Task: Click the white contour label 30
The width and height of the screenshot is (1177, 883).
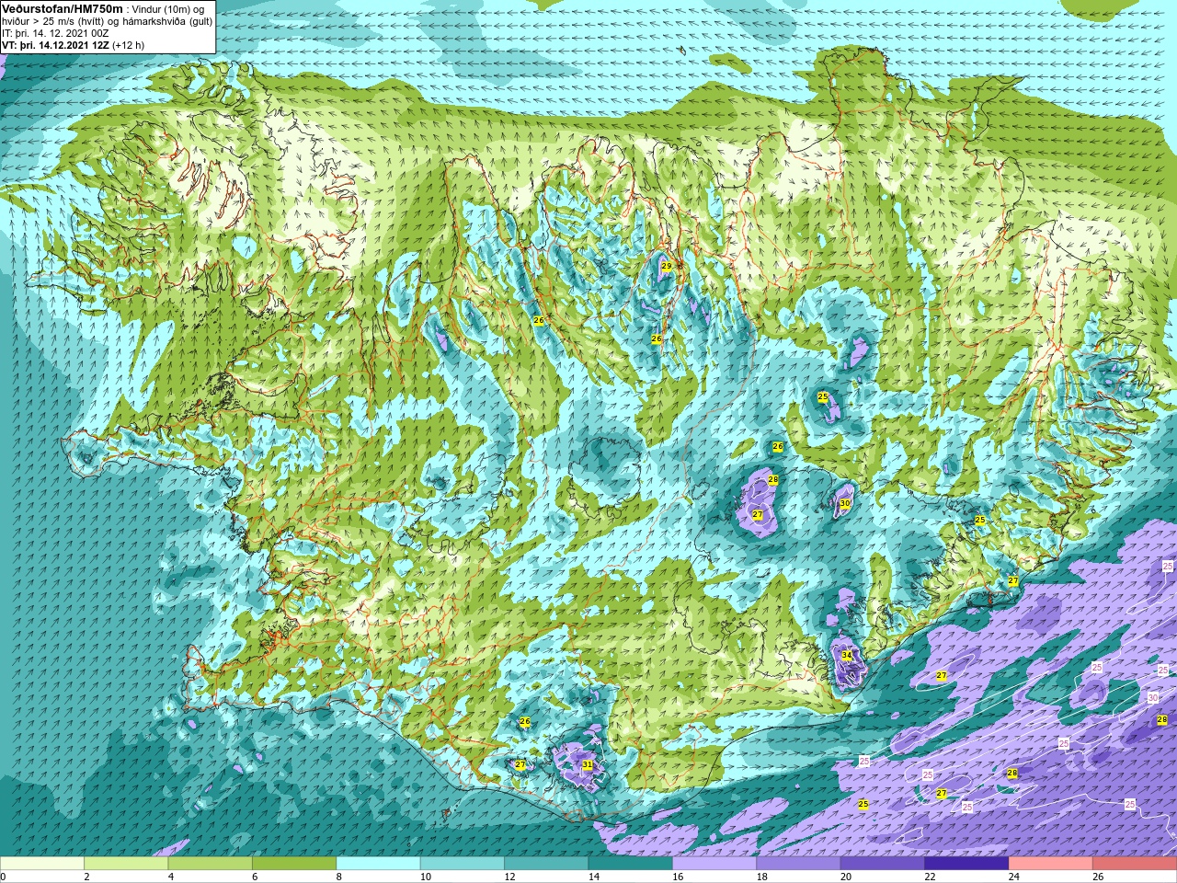Action: point(1153,698)
